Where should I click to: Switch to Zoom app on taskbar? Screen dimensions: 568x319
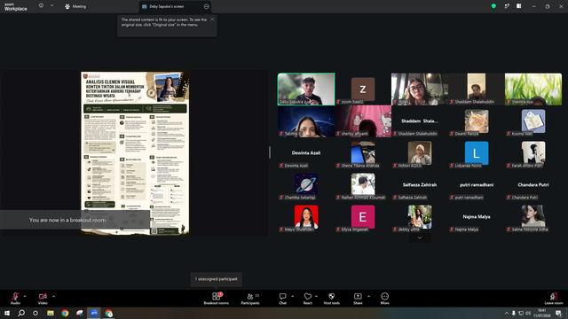coord(94,313)
